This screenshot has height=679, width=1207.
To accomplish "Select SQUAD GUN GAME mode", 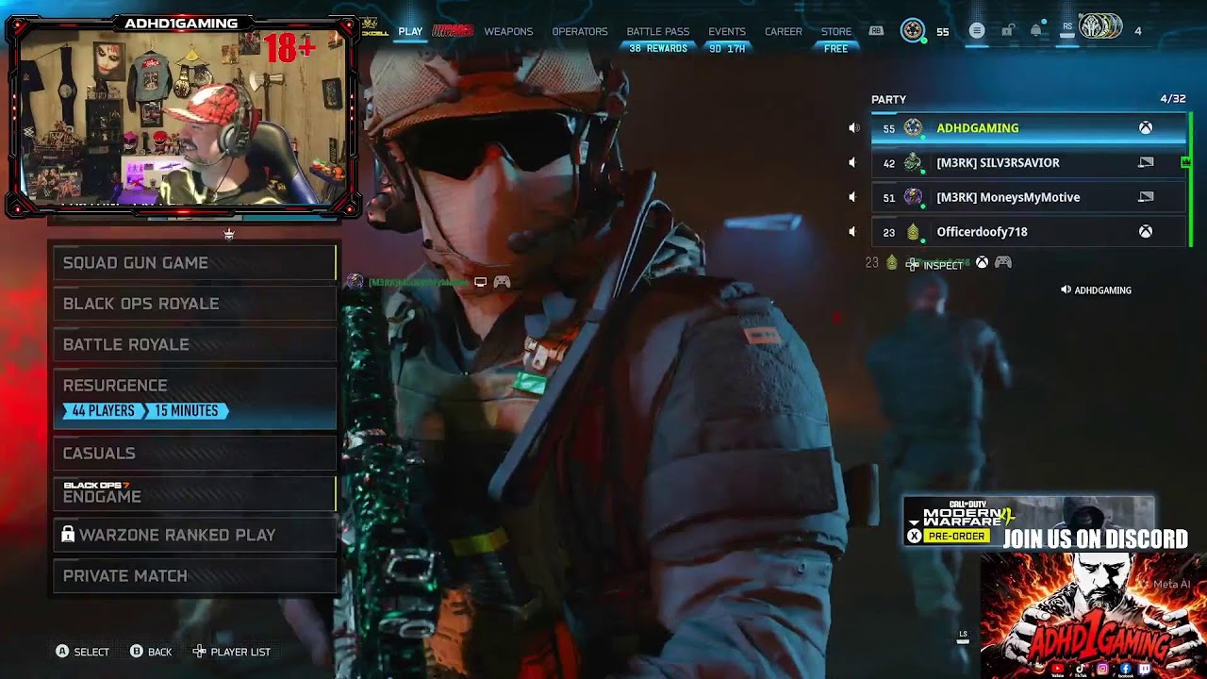I will pos(194,263).
